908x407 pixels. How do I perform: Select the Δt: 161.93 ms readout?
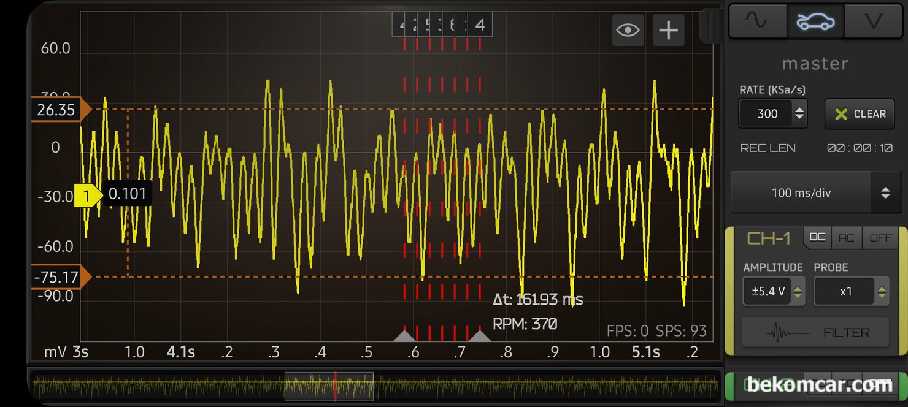537,300
